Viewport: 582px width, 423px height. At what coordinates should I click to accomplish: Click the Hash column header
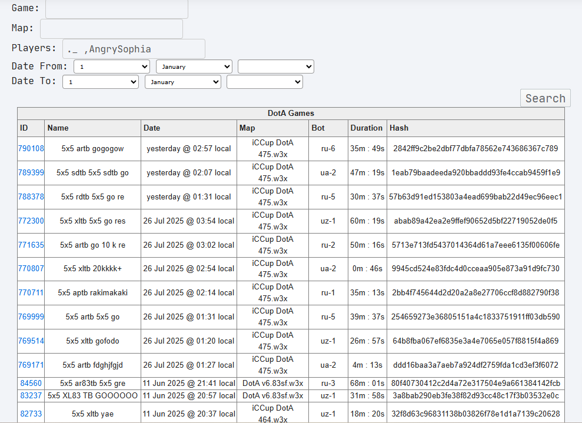476,128
